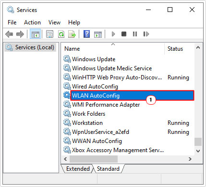This screenshot has width=206, height=187.
Task: Click the gear icon beside Windows Update
Action: [67, 59]
